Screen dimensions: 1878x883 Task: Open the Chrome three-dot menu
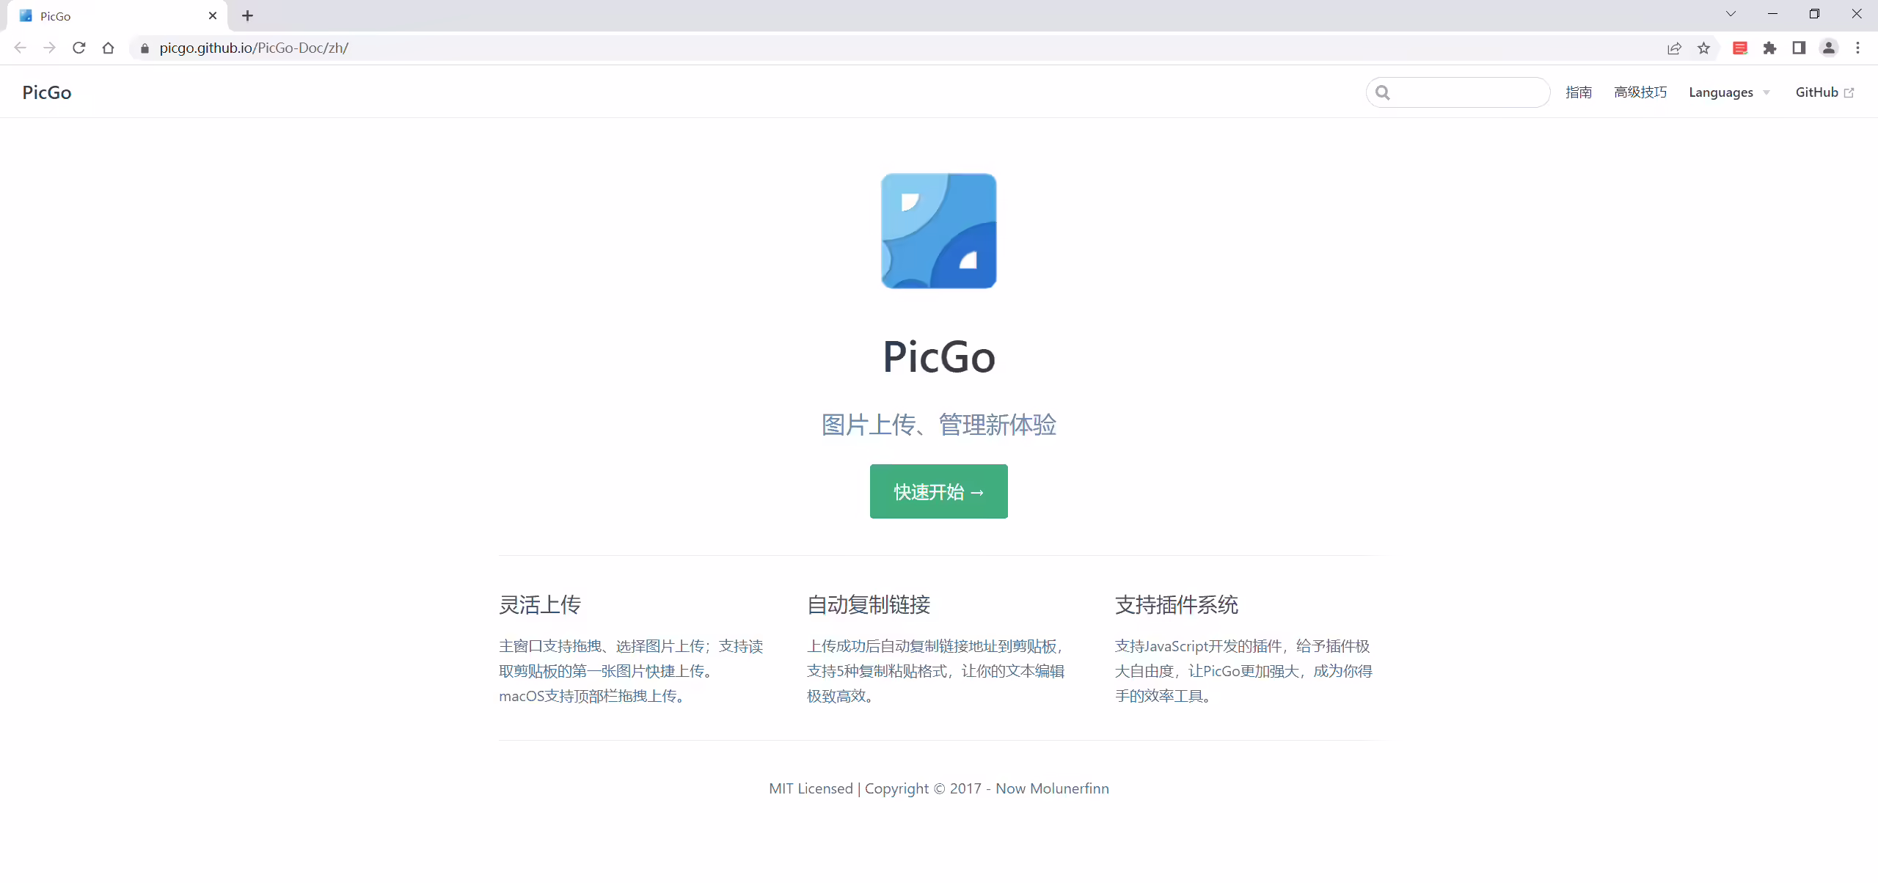pos(1858,48)
